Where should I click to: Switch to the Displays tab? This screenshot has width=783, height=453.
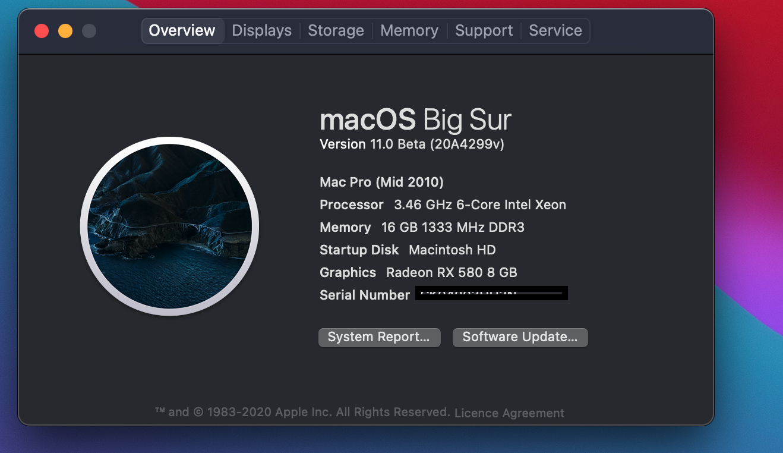[261, 31]
